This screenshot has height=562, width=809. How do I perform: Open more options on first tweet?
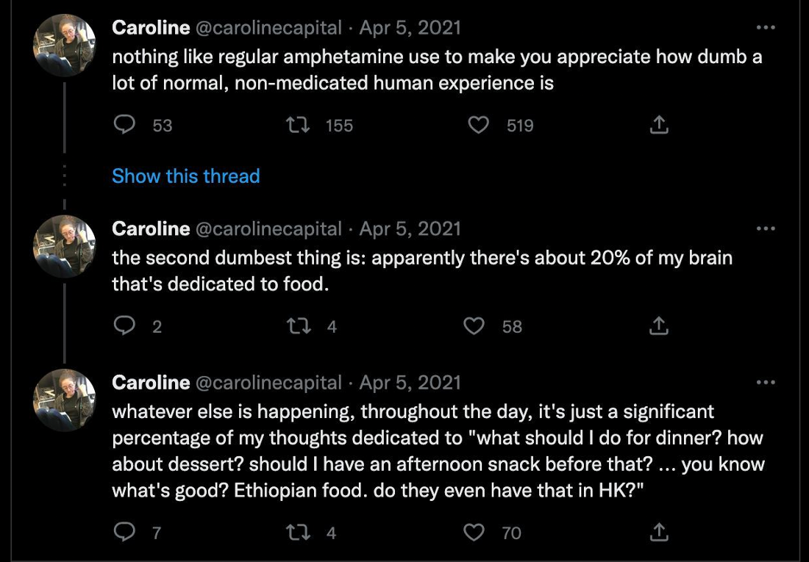click(766, 28)
